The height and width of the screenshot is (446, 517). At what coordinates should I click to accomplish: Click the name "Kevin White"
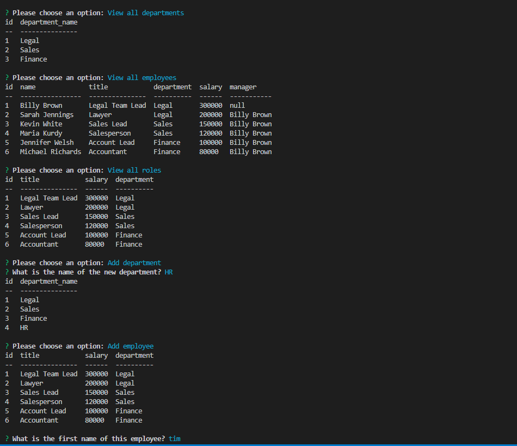tap(41, 124)
